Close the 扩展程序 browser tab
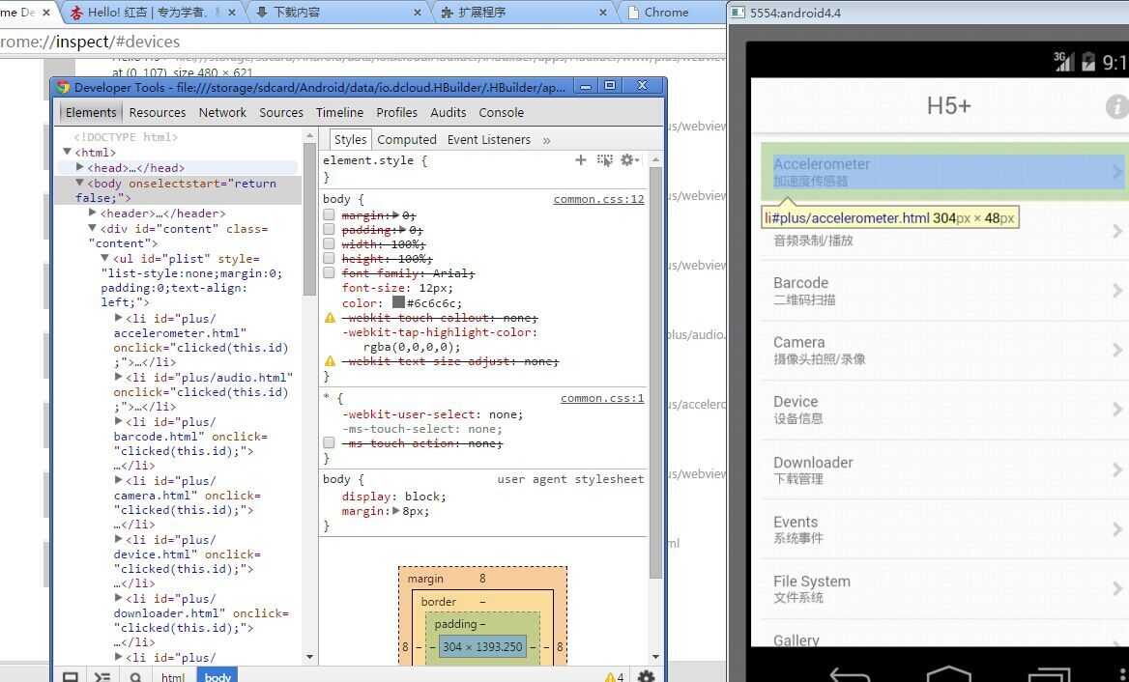Image resolution: width=1129 pixels, height=682 pixels. click(602, 13)
